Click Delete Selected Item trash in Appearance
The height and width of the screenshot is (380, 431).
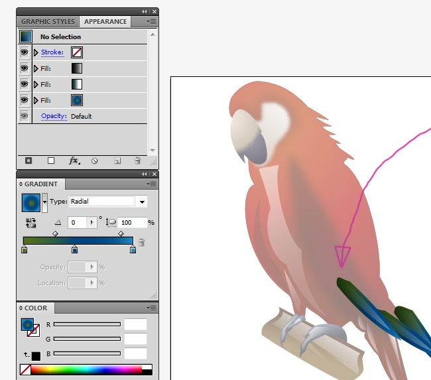(x=137, y=160)
